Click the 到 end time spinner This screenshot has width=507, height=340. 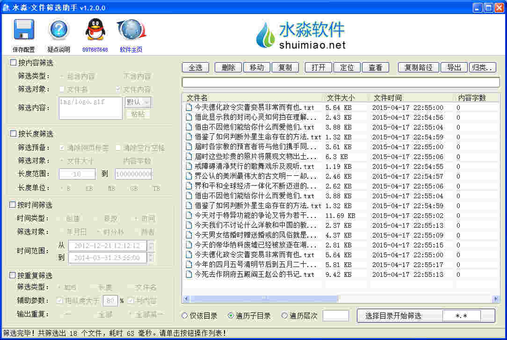(x=151, y=258)
